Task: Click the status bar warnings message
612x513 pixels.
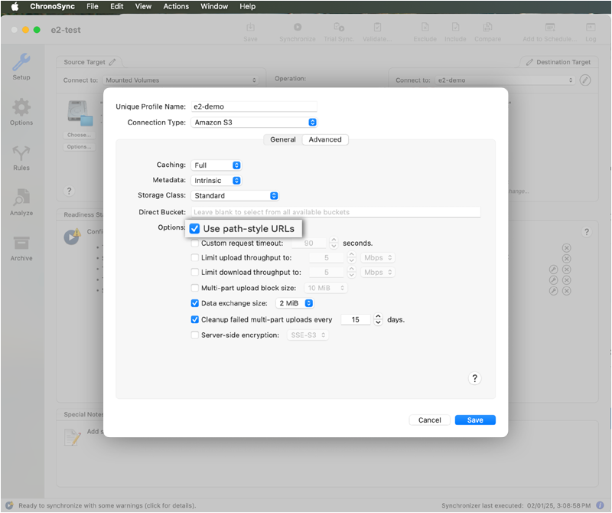Action: (x=107, y=505)
